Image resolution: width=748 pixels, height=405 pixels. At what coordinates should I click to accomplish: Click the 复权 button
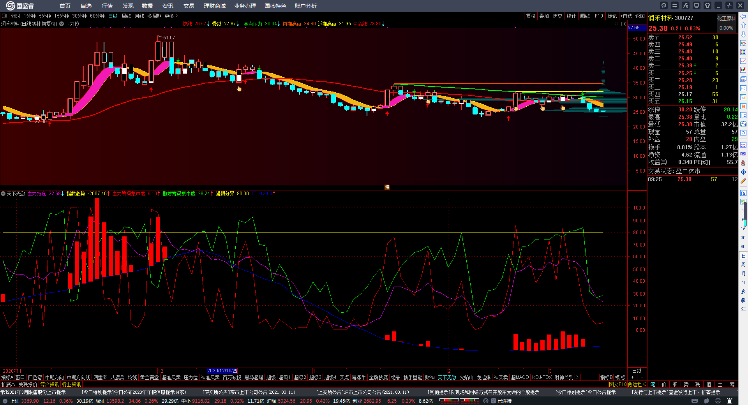pos(531,16)
